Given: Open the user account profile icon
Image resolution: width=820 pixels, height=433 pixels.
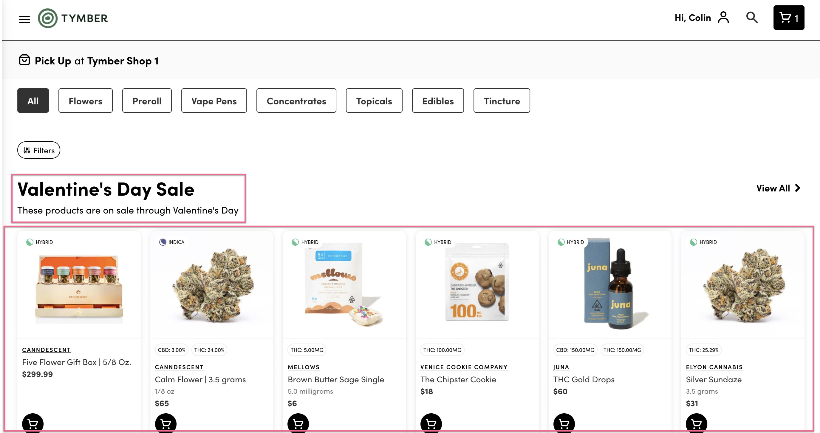Looking at the screenshot, I should (723, 17).
